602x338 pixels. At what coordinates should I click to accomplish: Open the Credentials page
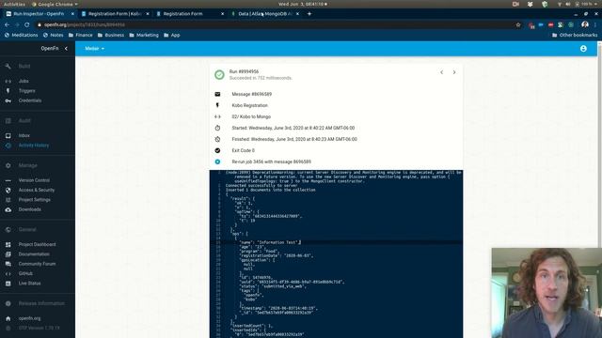[x=29, y=100]
